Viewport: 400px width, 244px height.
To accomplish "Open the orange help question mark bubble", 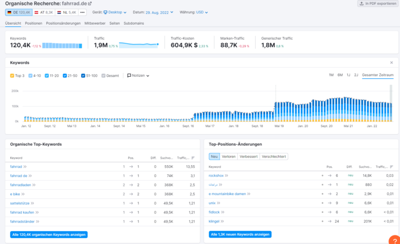I will [395, 241].
